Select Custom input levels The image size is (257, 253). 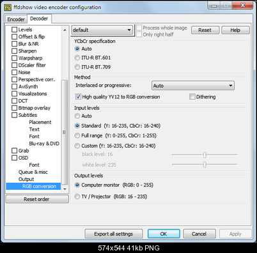coord(77,146)
